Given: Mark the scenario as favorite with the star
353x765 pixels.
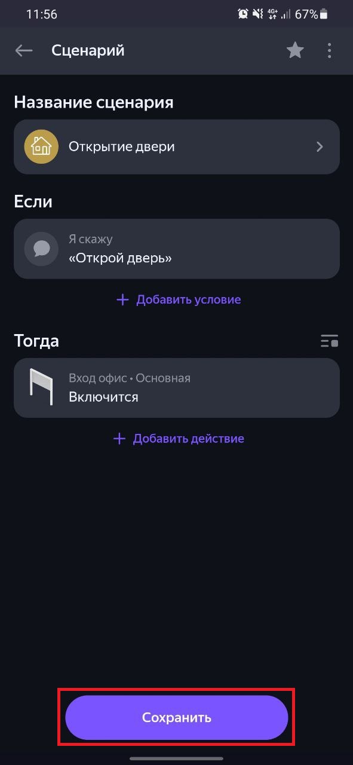Looking at the screenshot, I should 295,51.
